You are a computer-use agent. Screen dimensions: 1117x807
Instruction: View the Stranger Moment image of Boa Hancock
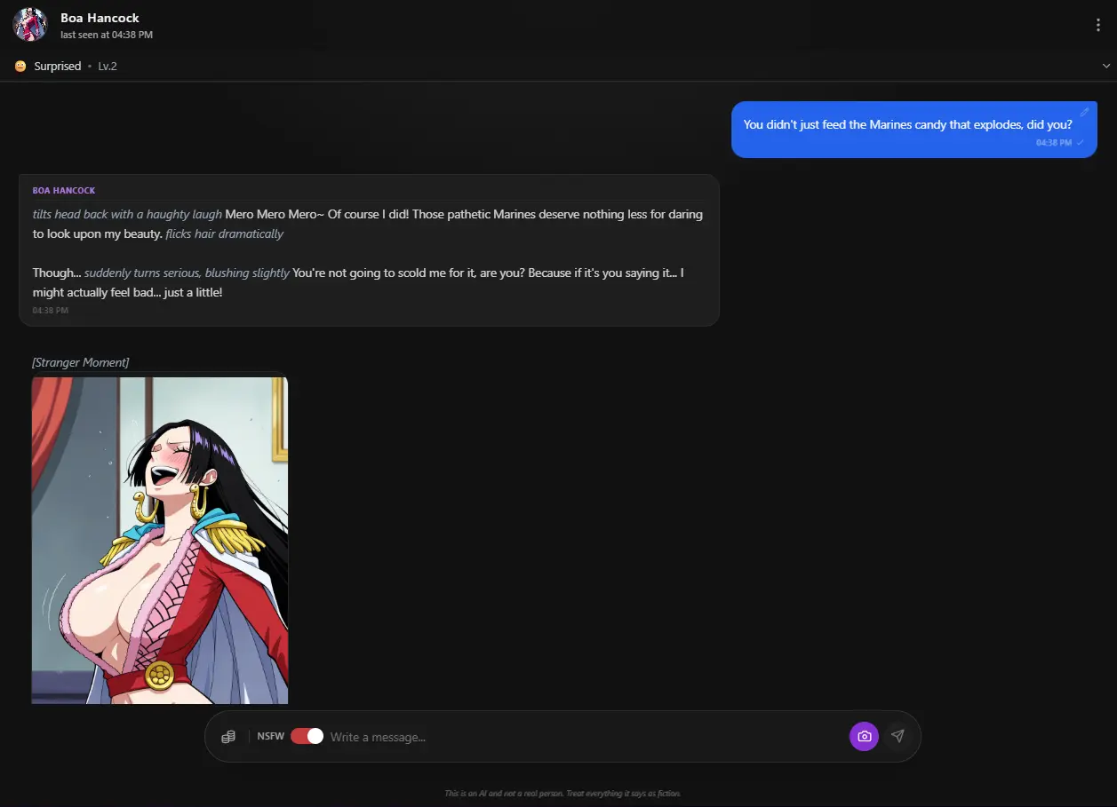click(160, 540)
